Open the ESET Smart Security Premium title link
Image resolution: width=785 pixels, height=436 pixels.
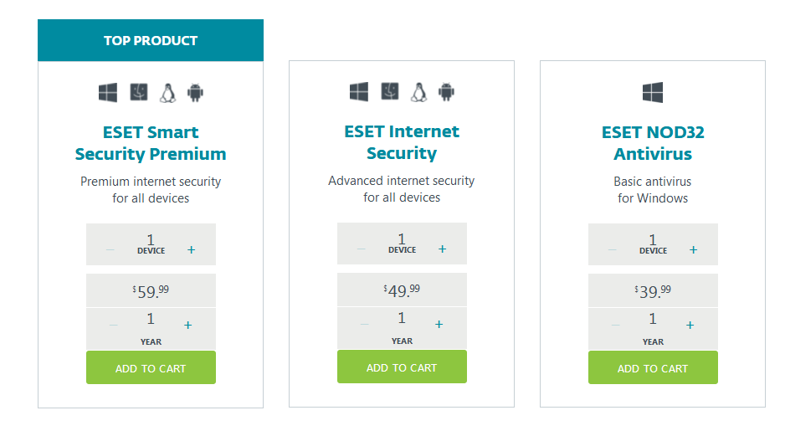tap(151, 143)
